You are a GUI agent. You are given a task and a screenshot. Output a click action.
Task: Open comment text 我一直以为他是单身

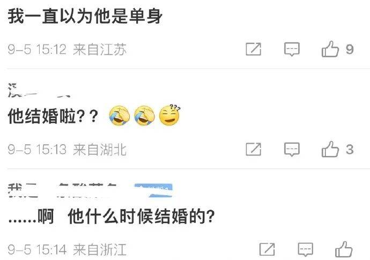pyautogui.click(x=85, y=16)
